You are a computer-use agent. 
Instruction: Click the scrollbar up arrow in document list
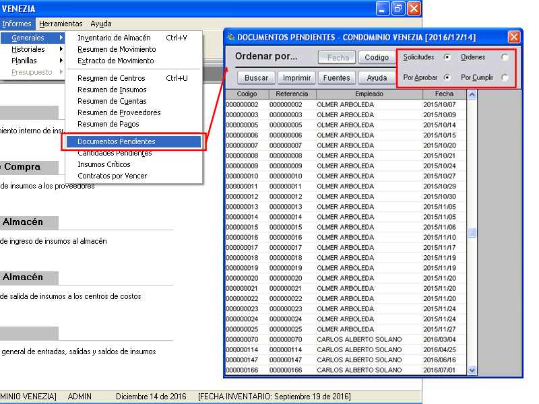(x=472, y=94)
